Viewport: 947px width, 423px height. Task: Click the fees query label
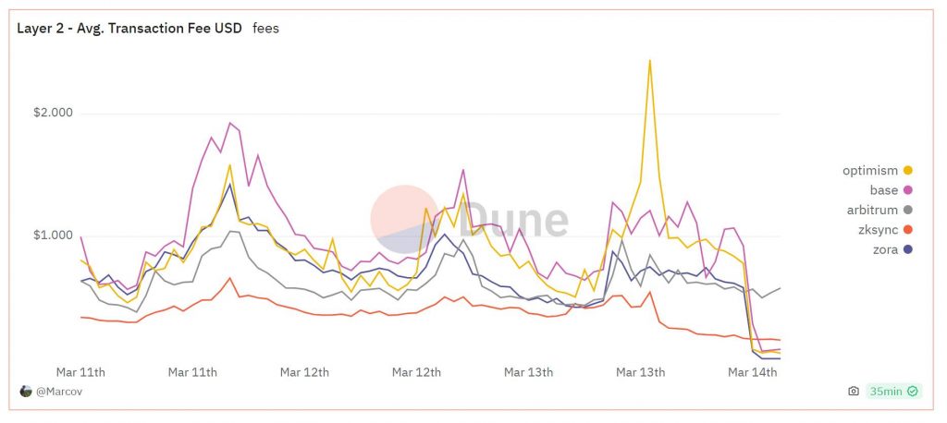(265, 28)
